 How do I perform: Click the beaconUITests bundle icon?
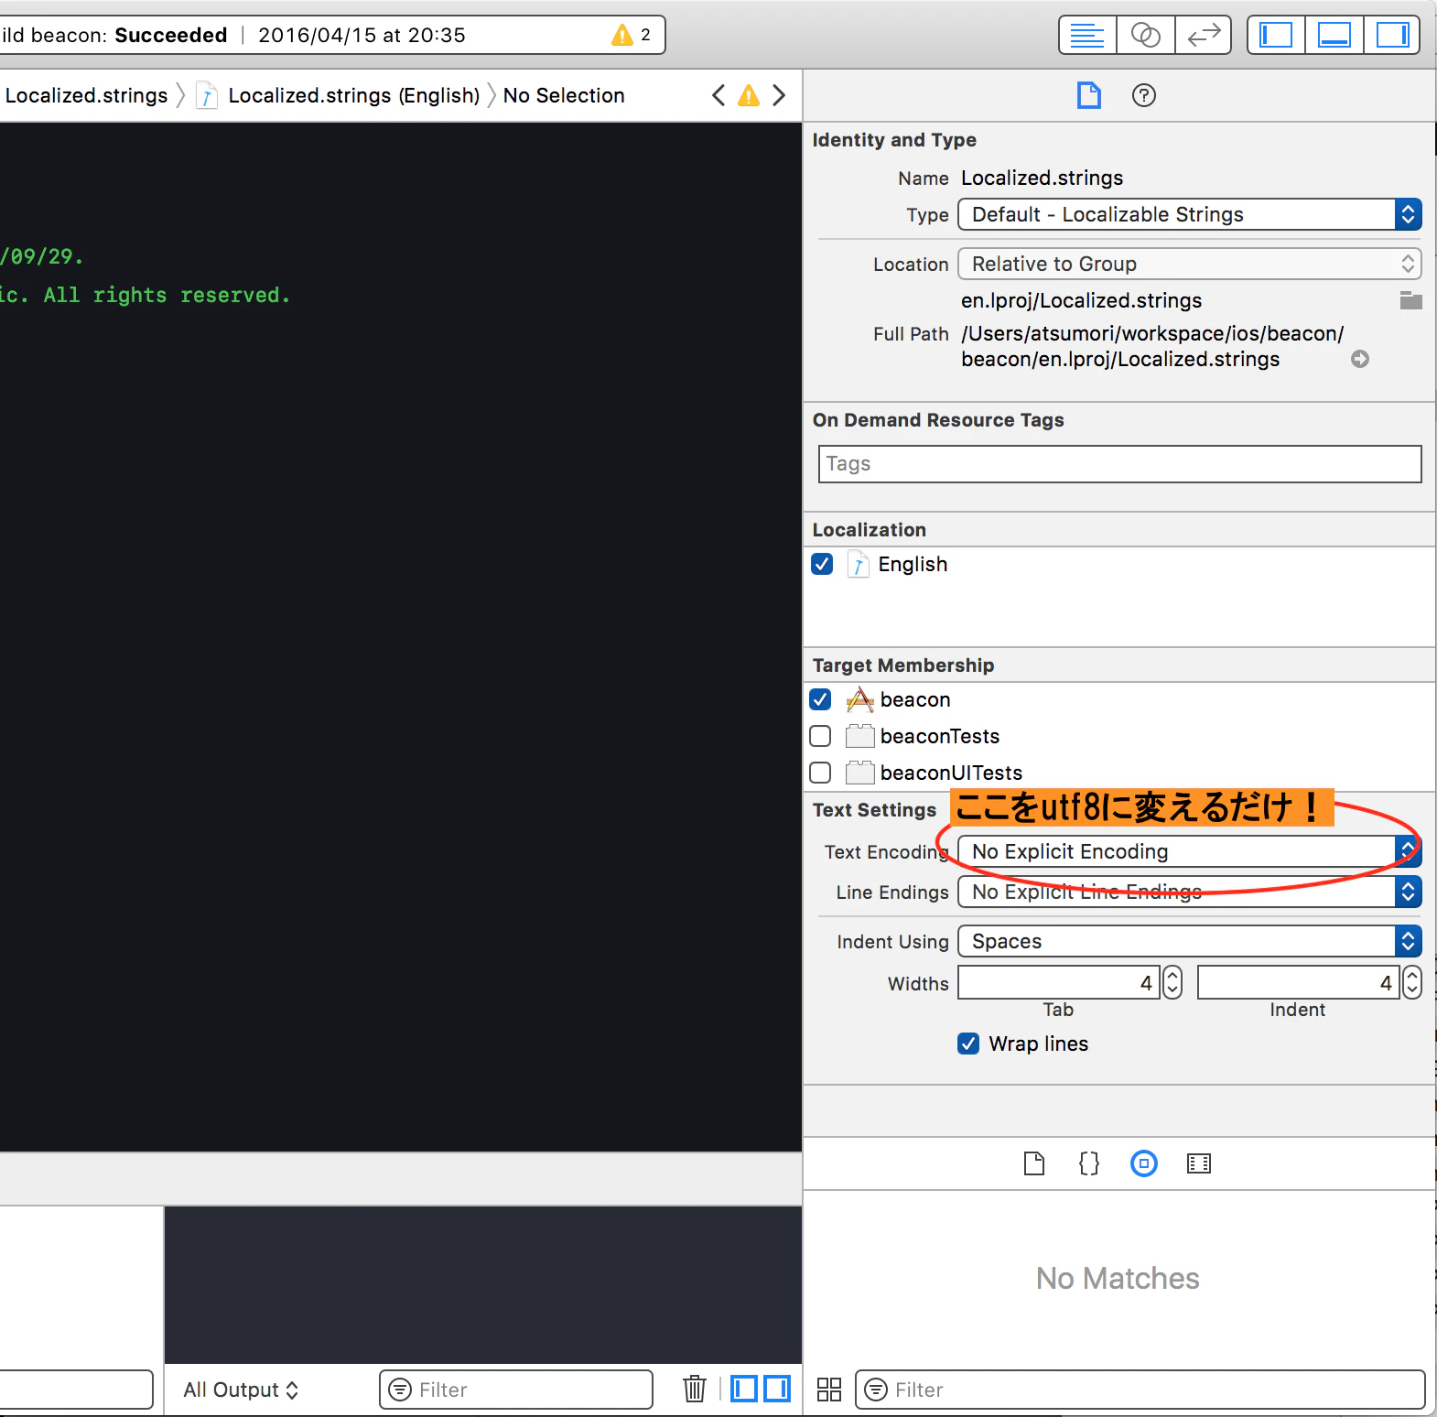coord(859,773)
